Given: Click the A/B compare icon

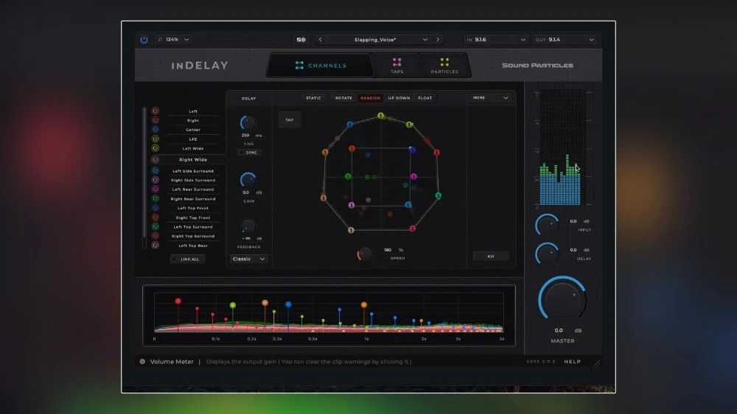Looking at the screenshot, I should pos(301,40).
